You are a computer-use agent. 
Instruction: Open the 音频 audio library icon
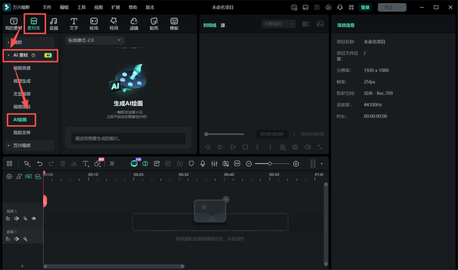coord(54,24)
